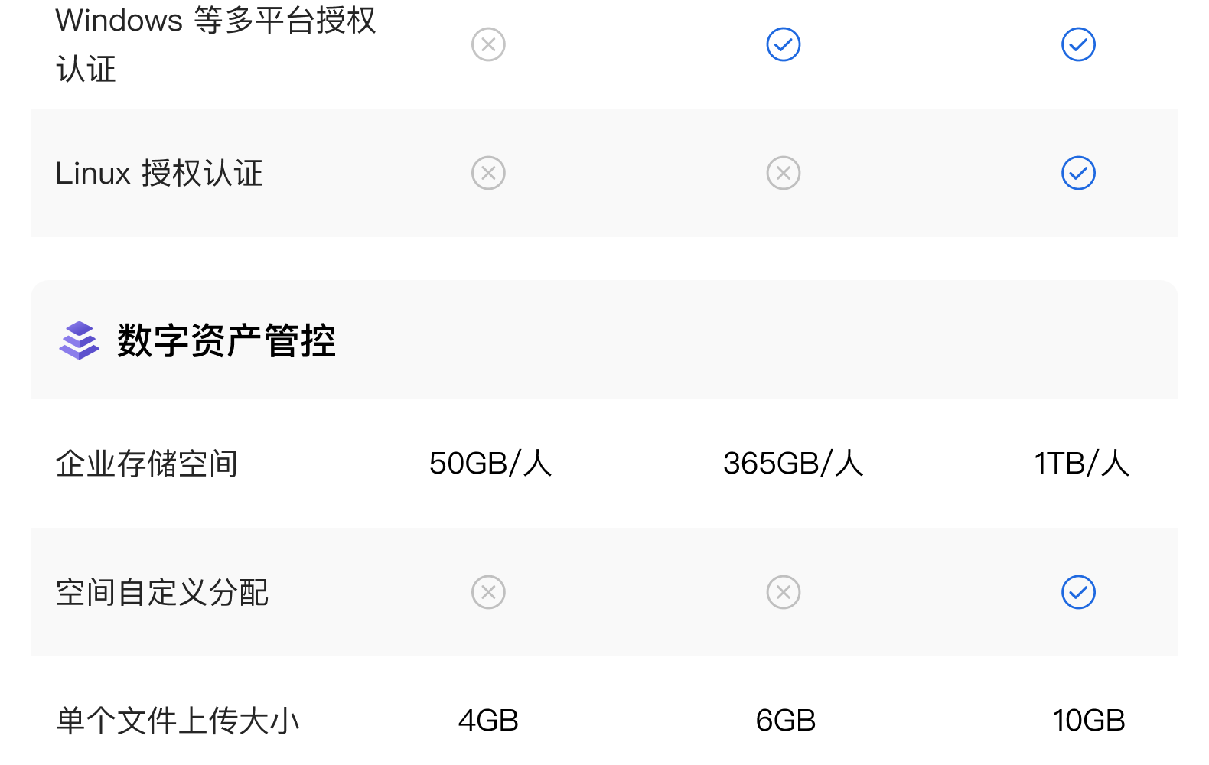The width and height of the screenshot is (1209, 765).
Task: Click 空间自定义分配 gray X under the 50GB/人 plan
Action: (488, 592)
